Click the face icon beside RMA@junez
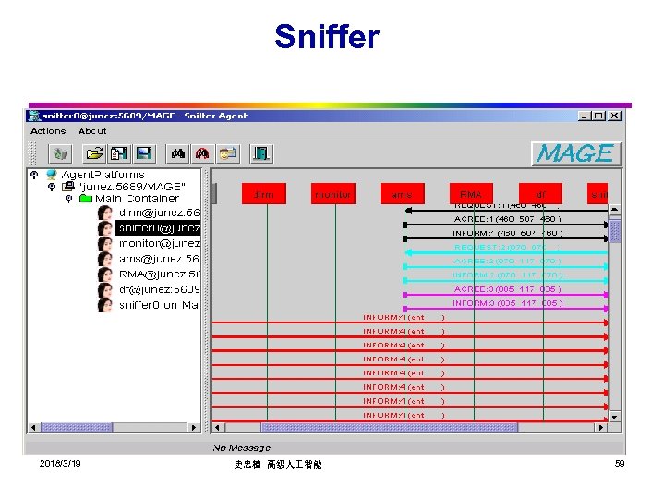The height and width of the screenshot is (499, 665). coord(104,275)
